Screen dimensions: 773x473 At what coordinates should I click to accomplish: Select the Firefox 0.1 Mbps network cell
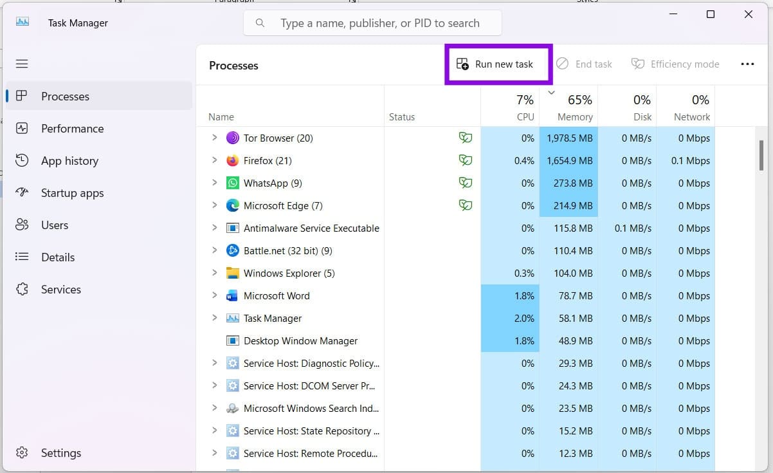click(686, 160)
